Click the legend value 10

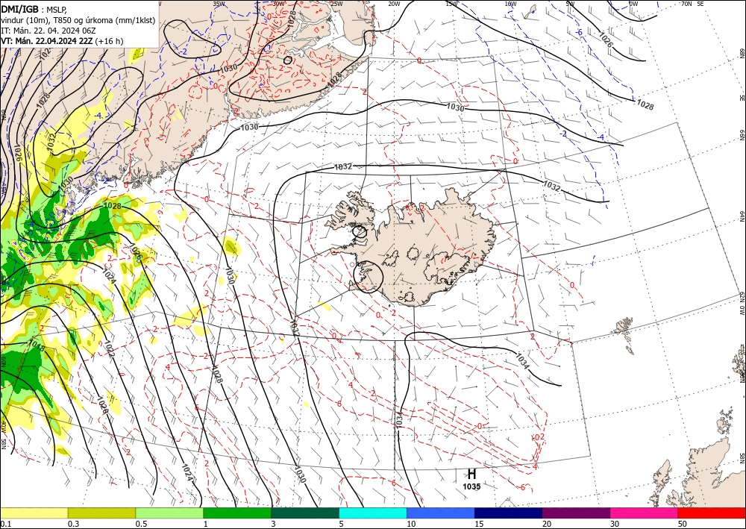(411, 524)
